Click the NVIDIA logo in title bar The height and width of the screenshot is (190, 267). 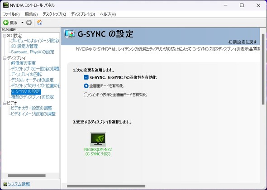[6, 5]
